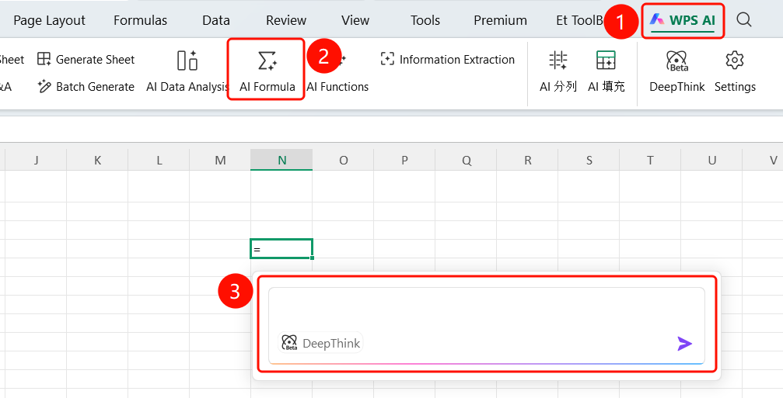The image size is (783, 398).
Task: Switch to the Review tab
Action: click(x=286, y=20)
